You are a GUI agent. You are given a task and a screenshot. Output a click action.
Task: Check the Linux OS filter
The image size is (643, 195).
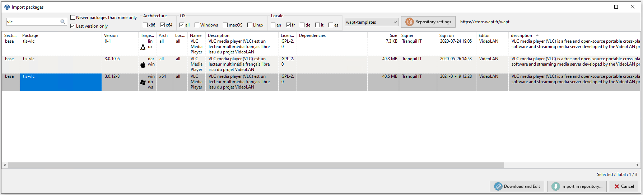(250, 25)
